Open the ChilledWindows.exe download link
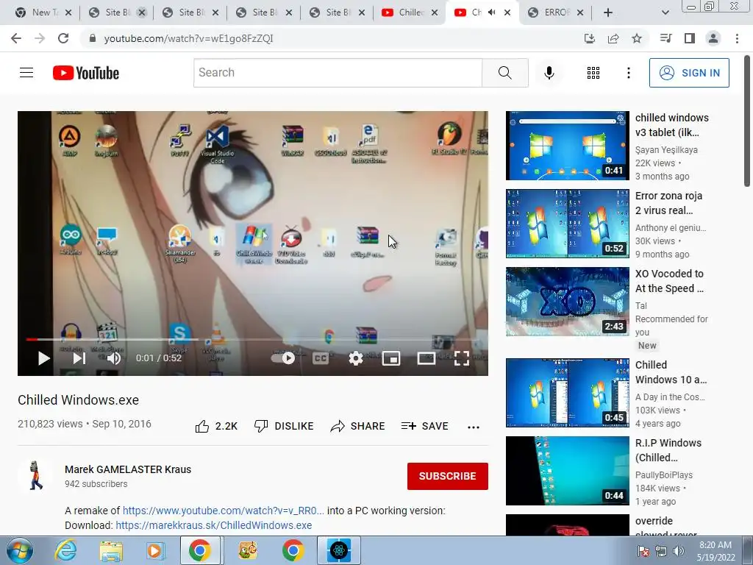The width and height of the screenshot is (753, 565). [214, 525]
